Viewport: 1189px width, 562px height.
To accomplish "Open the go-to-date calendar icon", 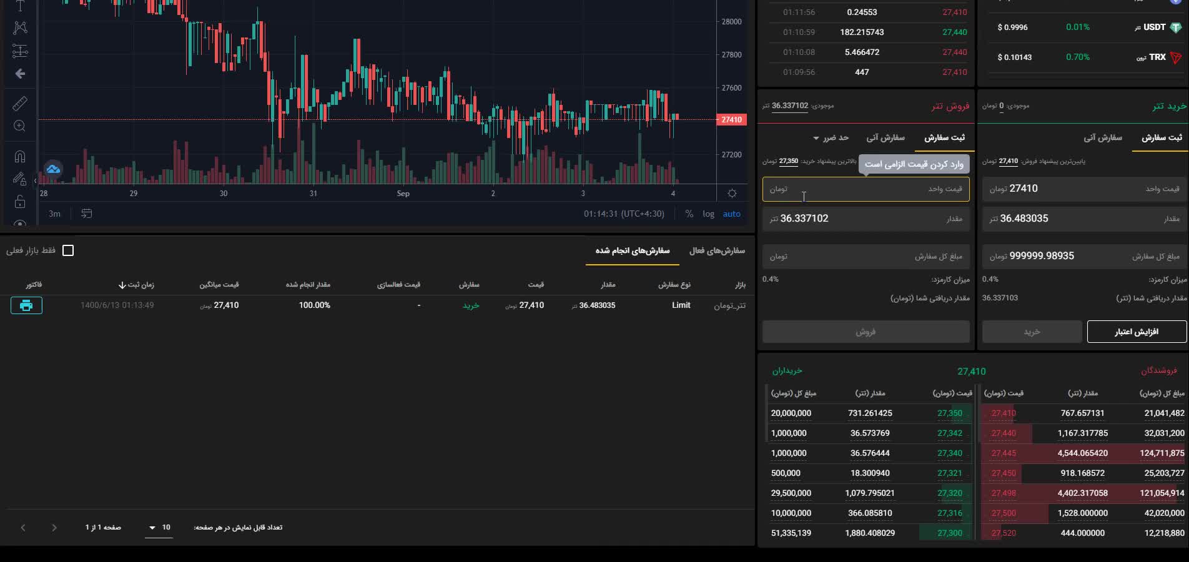I will pos(87,214).
